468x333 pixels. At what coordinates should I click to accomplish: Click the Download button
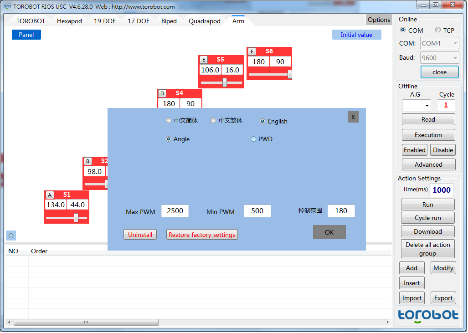pos(428,231)
